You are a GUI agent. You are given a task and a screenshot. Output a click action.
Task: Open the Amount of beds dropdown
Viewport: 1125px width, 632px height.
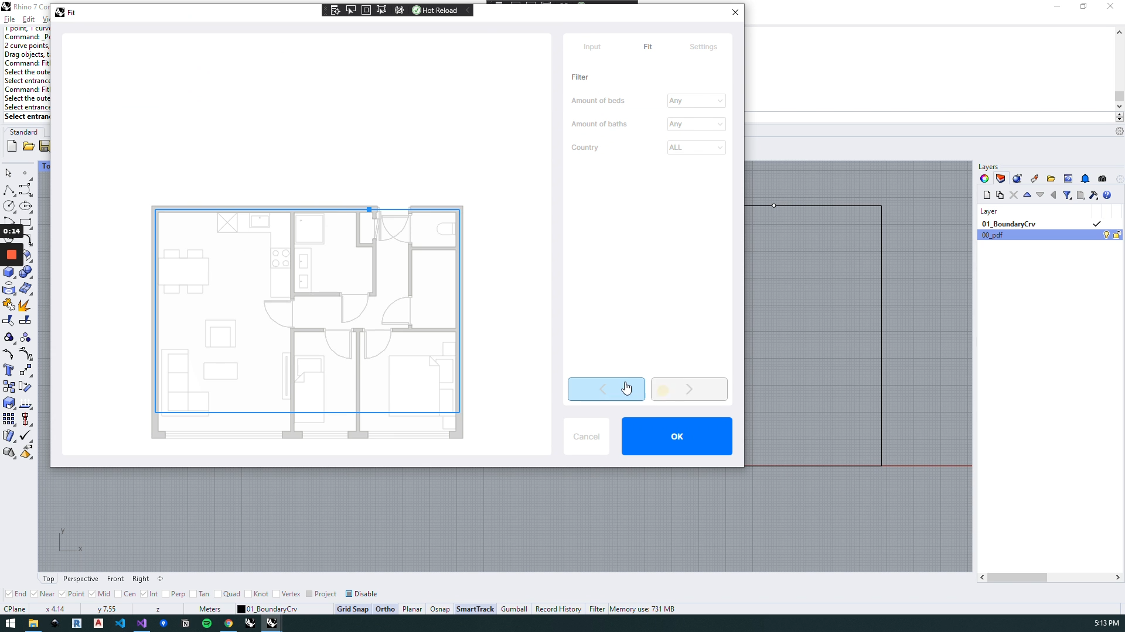tap(696, 101)
